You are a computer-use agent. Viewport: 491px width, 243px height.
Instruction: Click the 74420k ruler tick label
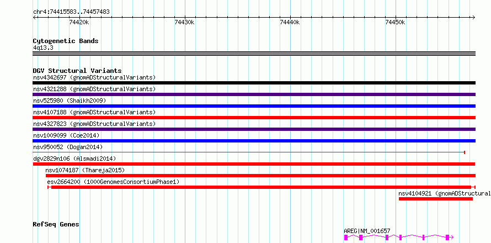[79, 22]
